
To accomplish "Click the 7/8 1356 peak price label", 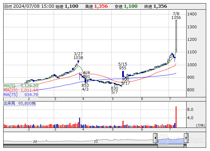I will [176, 16].
